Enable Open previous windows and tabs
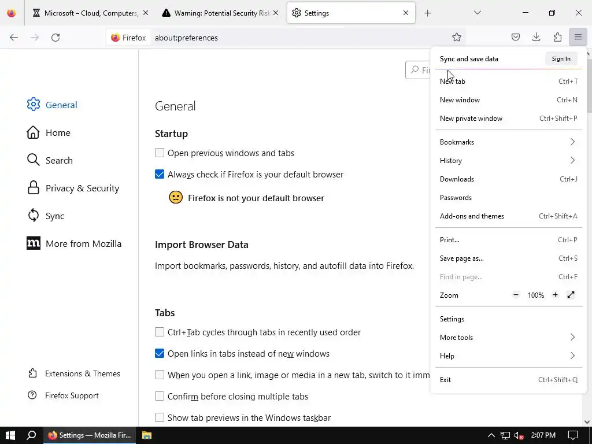The height and width of the screenshot is (444, 592). (160, 153)
